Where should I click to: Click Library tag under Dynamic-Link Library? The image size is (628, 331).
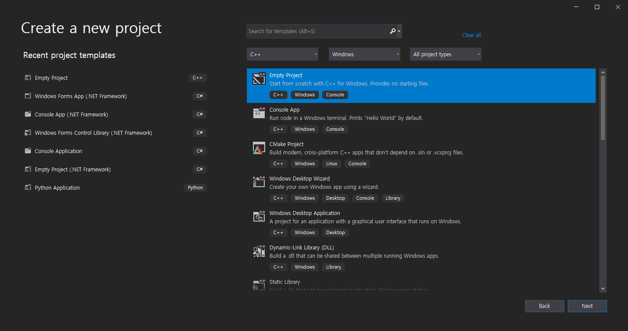point(334,267)
